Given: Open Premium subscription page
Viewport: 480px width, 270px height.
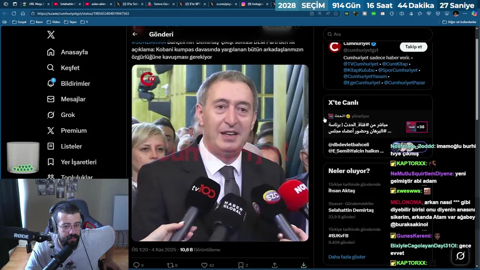Looking at the screenshot, I should [x=67, y=131].
